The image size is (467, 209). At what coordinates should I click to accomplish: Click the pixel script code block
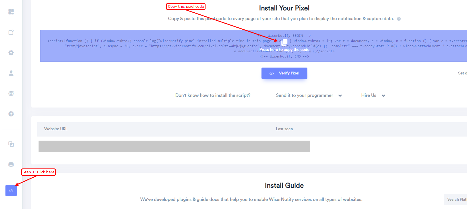[x=253, y=46]
